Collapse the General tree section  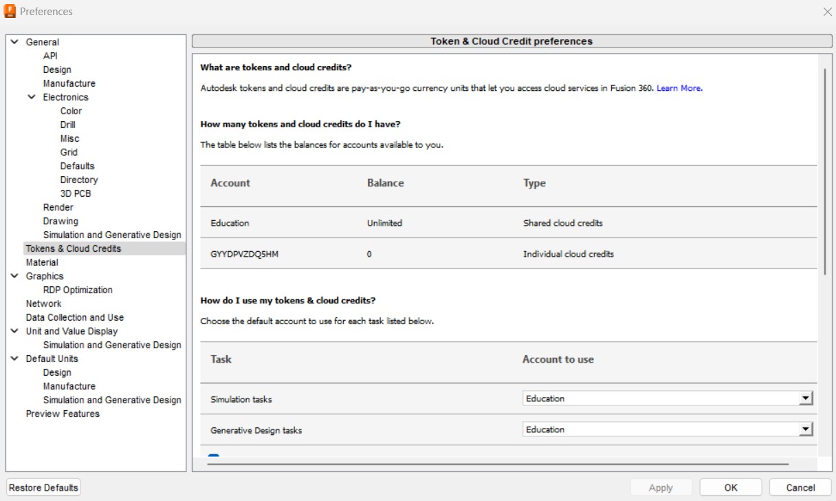pos(14,42)
